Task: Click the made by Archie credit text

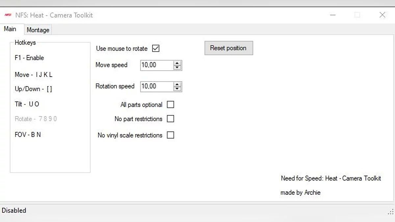Action: pos(300,193)
